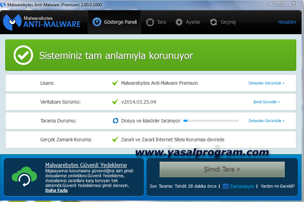Screen dimensions: 304x202
Task: Click Şimdi Güncelle to update database
Action: coord(266,102)
